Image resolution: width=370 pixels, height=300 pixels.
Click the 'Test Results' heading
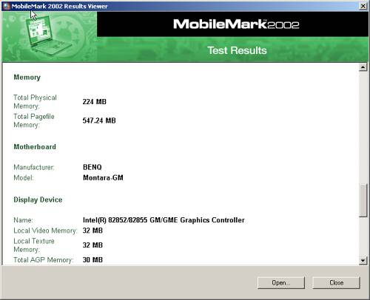(x=237, y=50)
